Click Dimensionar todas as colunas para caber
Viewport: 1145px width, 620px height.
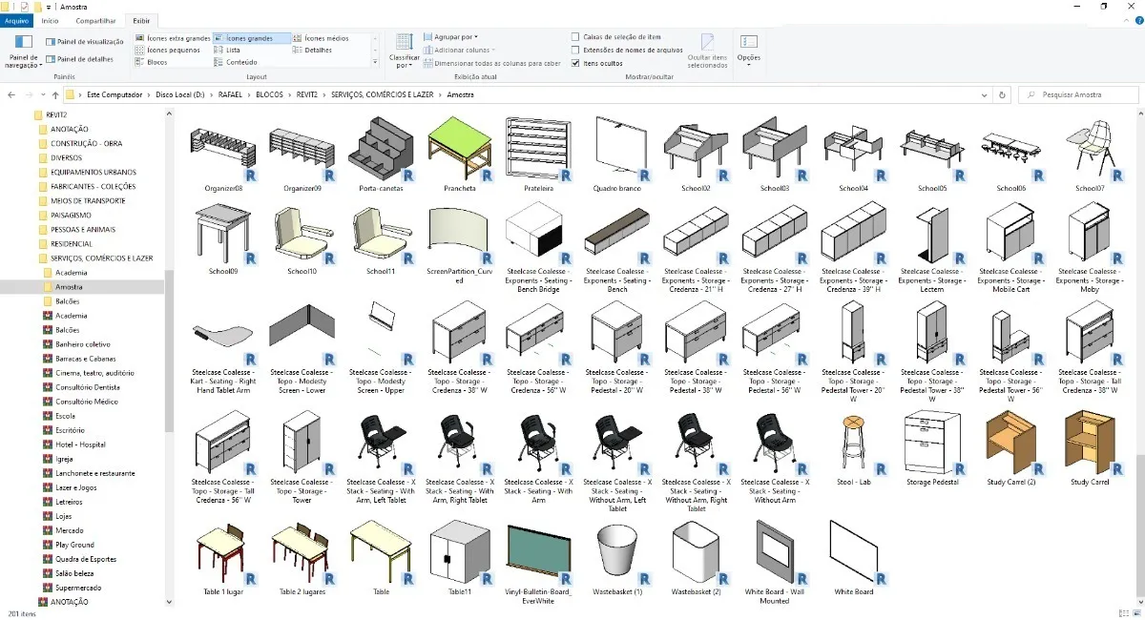pos(491,63)
